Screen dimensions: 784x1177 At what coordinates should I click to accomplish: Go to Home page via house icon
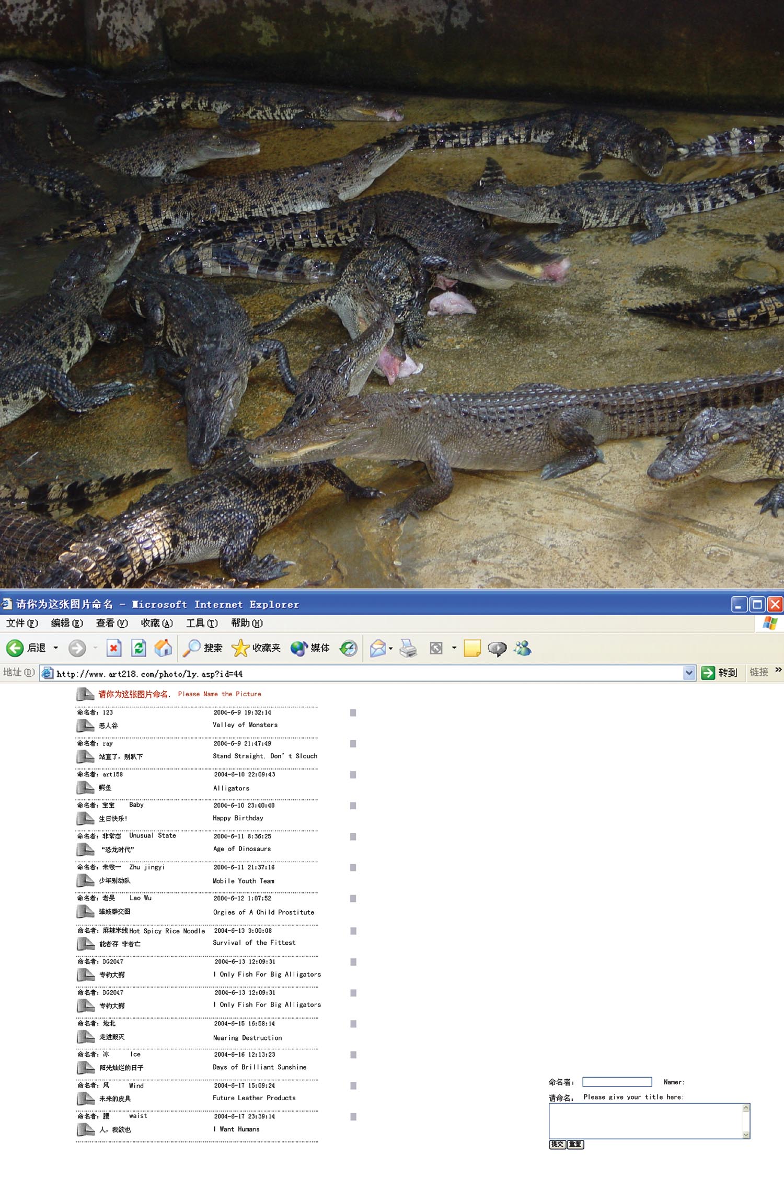(x=163, y=648)
